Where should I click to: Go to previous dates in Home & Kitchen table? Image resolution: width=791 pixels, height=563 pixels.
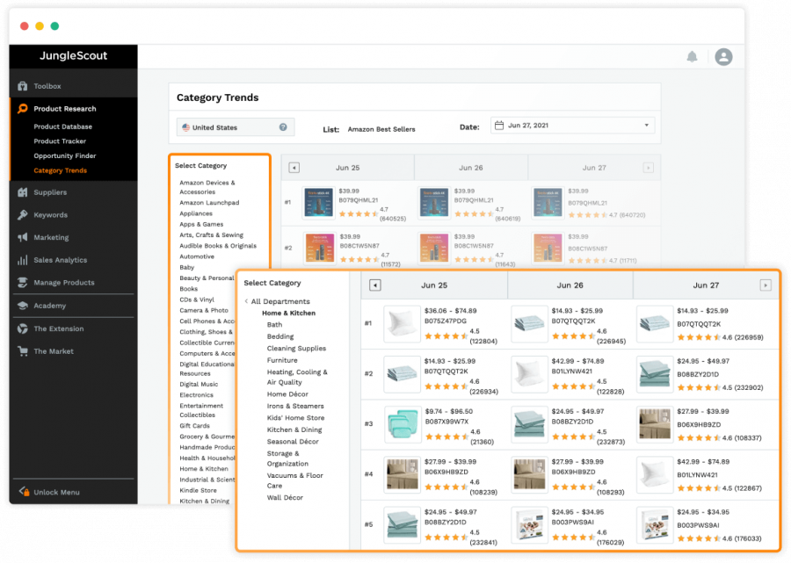[x=374, y=285]
